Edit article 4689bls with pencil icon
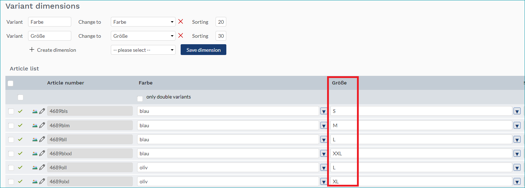Image resolution: width=525 pixels, height=188 pixels. tap(42, 111)
